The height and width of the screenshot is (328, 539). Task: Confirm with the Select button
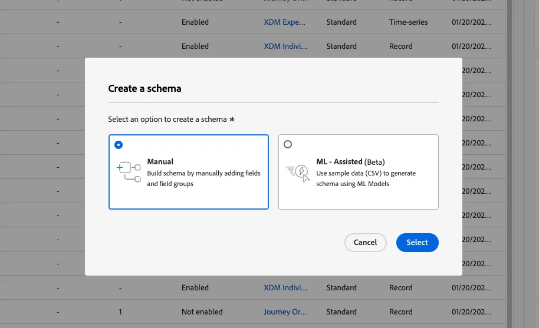[418, 243]
